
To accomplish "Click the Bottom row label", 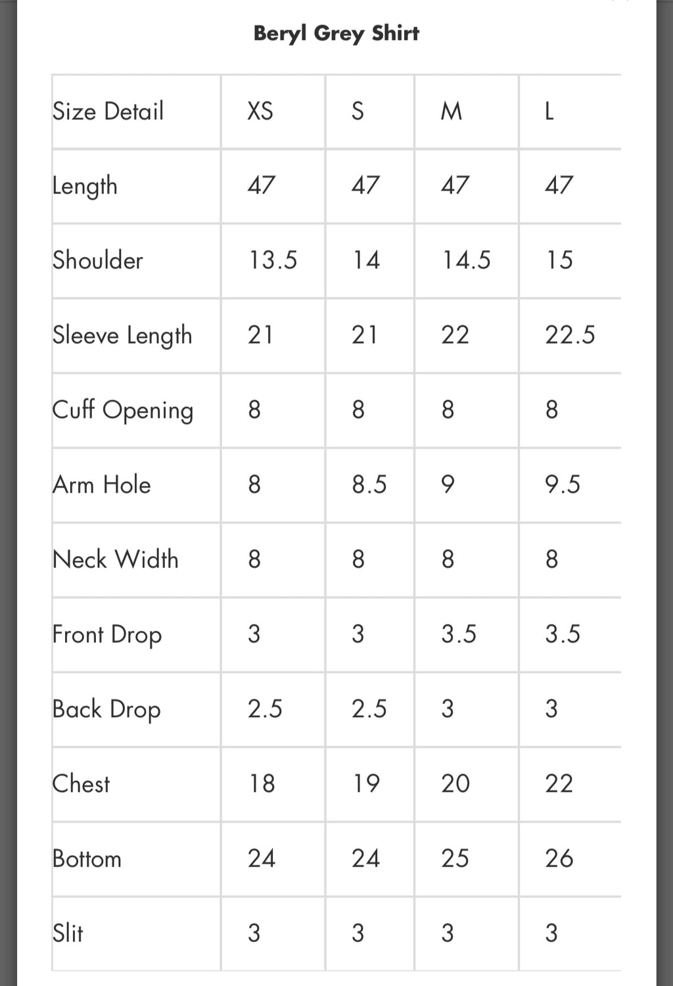I will (87, 858).
